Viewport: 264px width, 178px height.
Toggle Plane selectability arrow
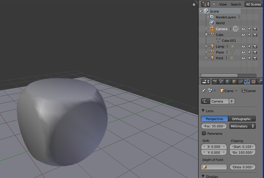[x=250, y=52]
